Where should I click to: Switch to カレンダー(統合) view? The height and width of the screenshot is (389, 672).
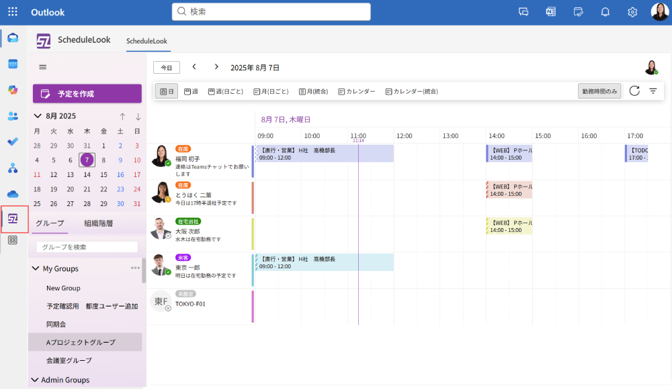click(412, 91)
